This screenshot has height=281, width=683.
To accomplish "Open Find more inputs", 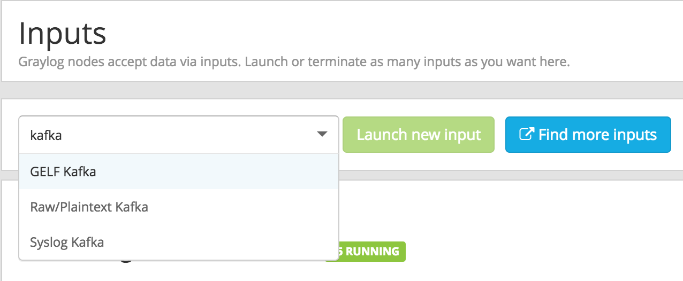I will click(x=588, y=135).
